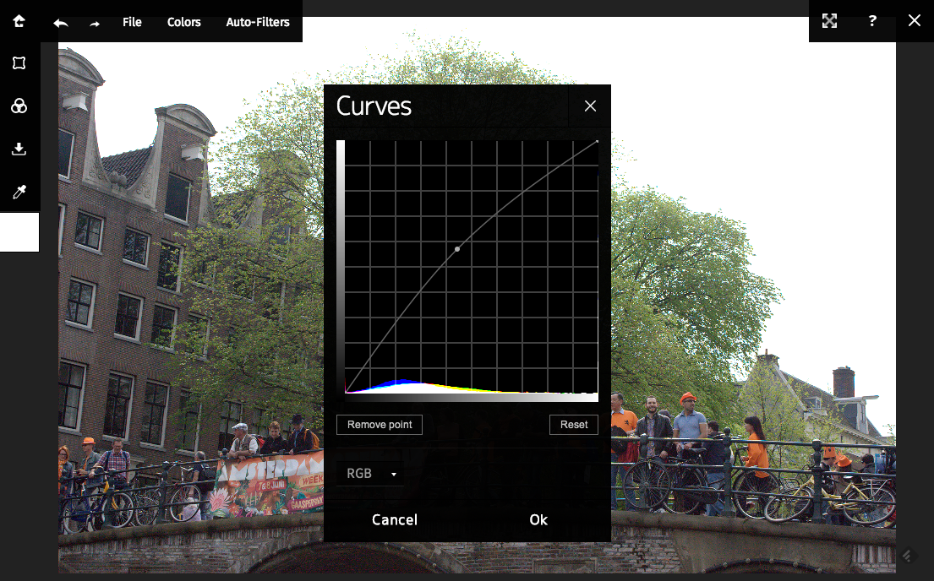Redo the last action

pyautogui.click(x=95, y=24)
